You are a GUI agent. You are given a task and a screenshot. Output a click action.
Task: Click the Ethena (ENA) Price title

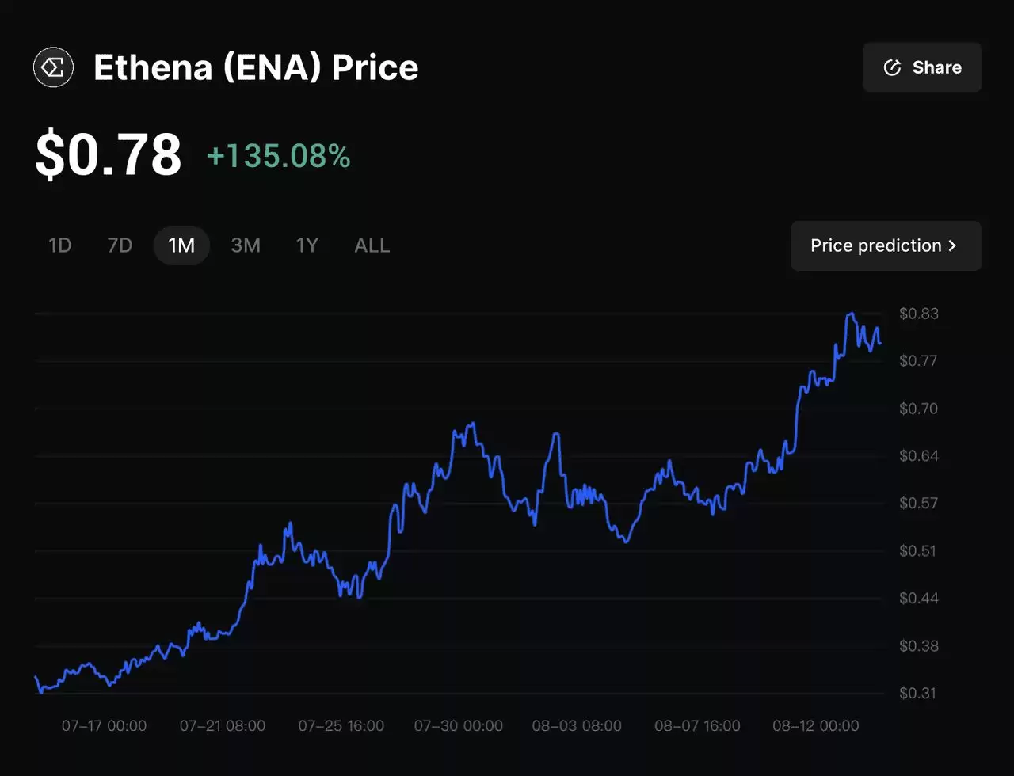(x=255, y=67)
